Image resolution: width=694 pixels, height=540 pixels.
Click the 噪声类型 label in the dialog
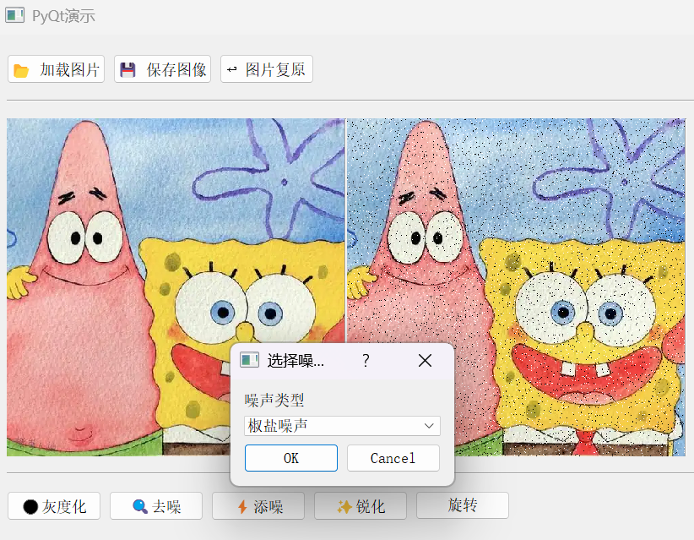(274, 400)
